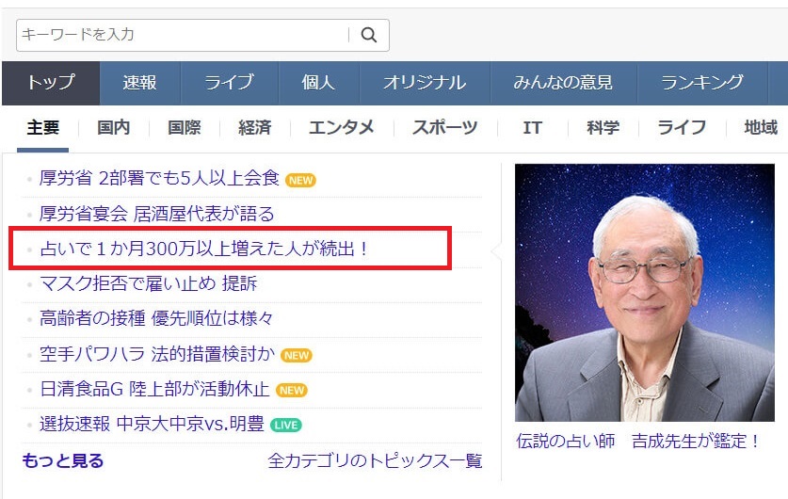Click the もっと見る link
The height and width of the screenshot is (499, 788).
(x=62, y=460)
